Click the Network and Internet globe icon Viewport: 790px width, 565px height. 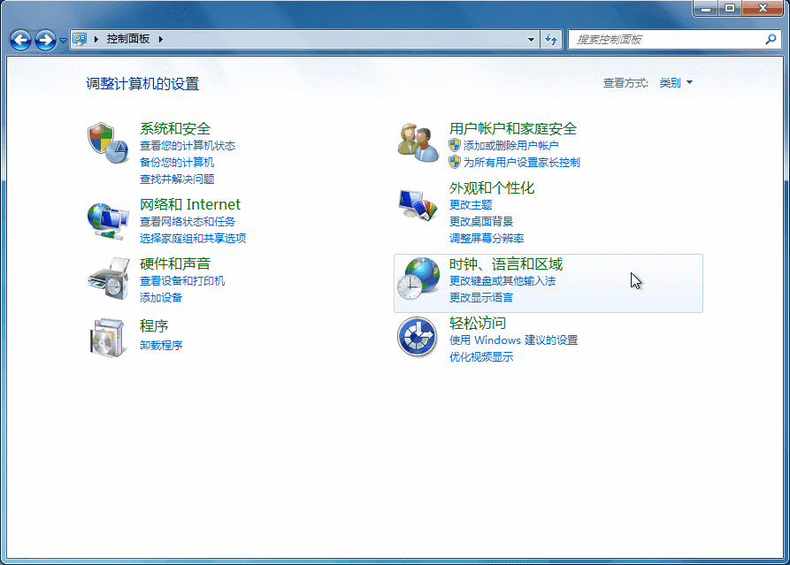point(108,220)
